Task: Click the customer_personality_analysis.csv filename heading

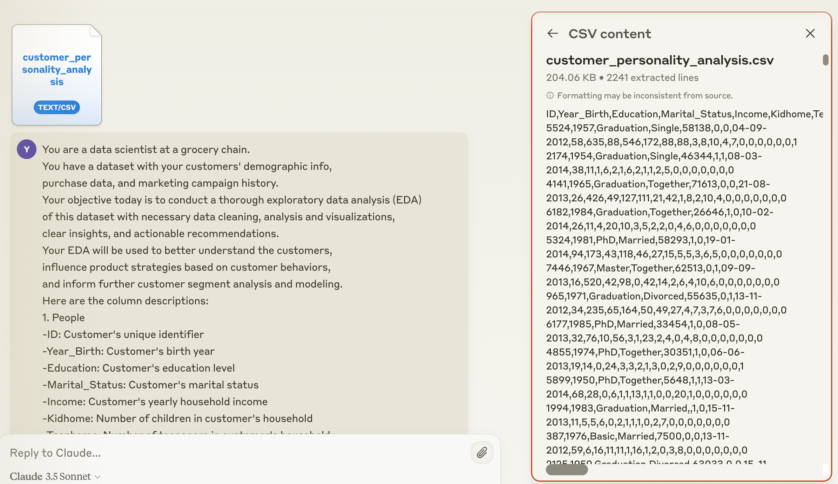Action: coord(660,60)
